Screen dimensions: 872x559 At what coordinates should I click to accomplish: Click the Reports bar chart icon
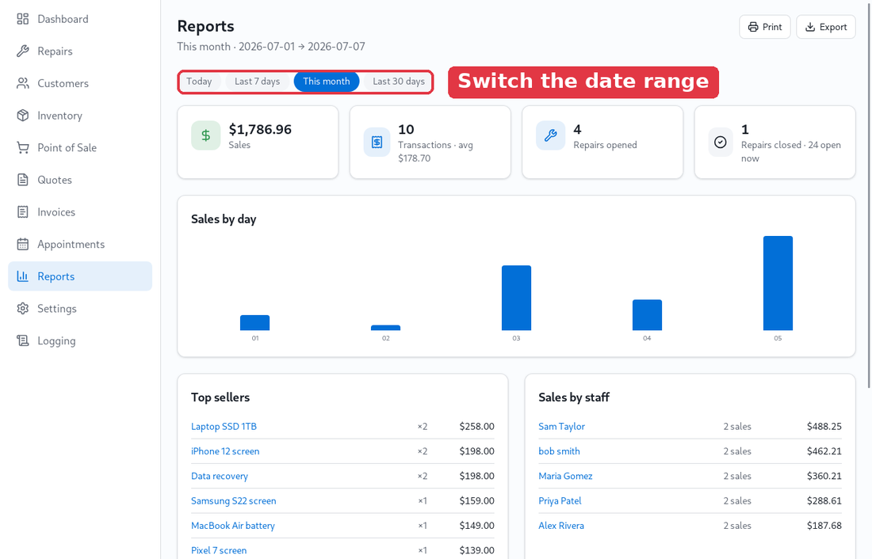(23, 276)
